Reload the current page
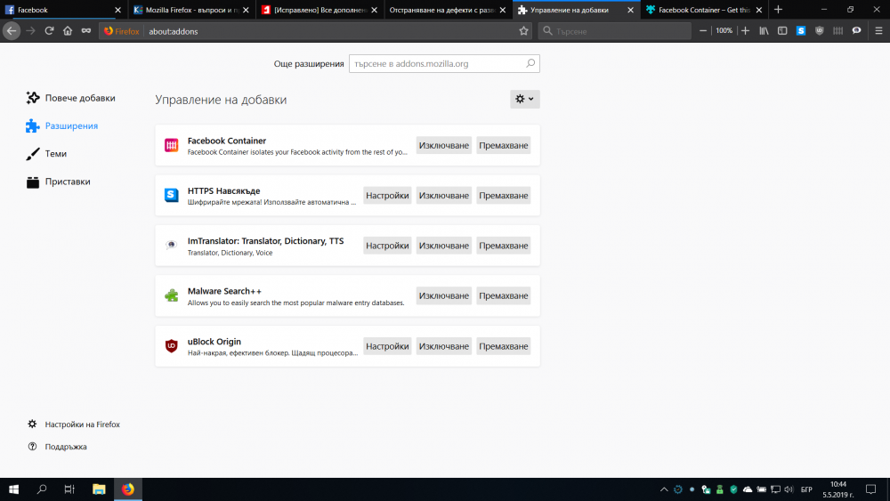 coord(49,31)
